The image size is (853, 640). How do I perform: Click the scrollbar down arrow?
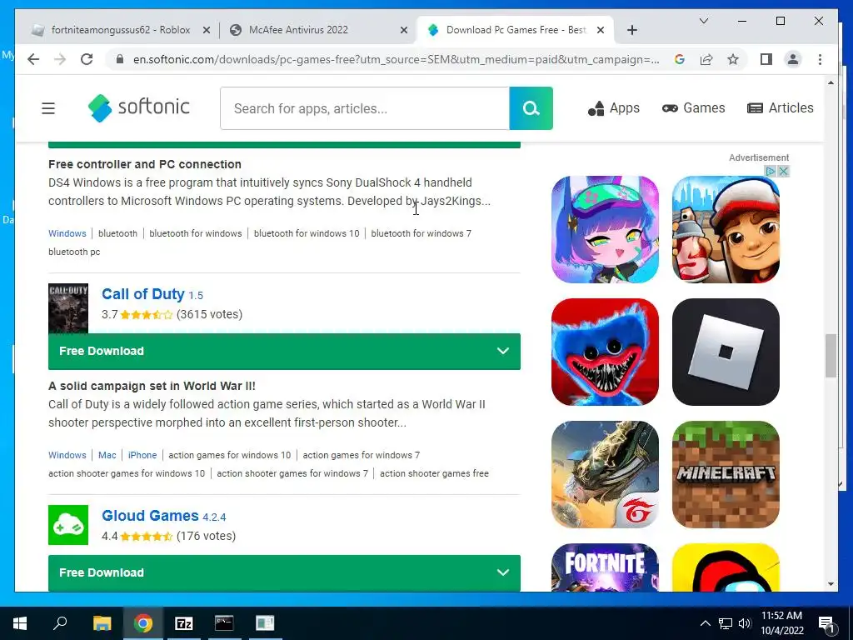(x=831, y=584)
